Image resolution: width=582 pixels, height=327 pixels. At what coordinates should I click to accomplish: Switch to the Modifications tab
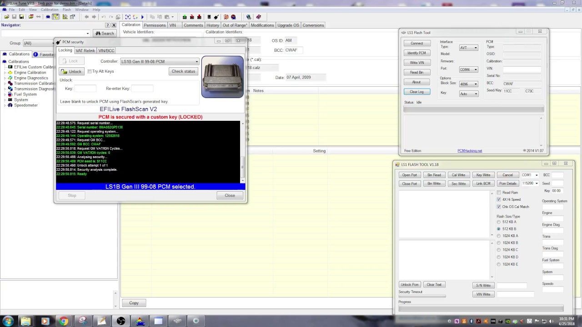click(262, 25)
